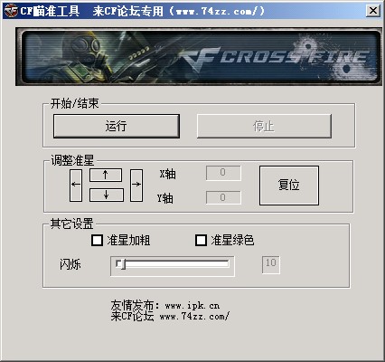Close the CF瞄准工具 window
Viewport: 385px width, 362px height.
coord(373,11)
